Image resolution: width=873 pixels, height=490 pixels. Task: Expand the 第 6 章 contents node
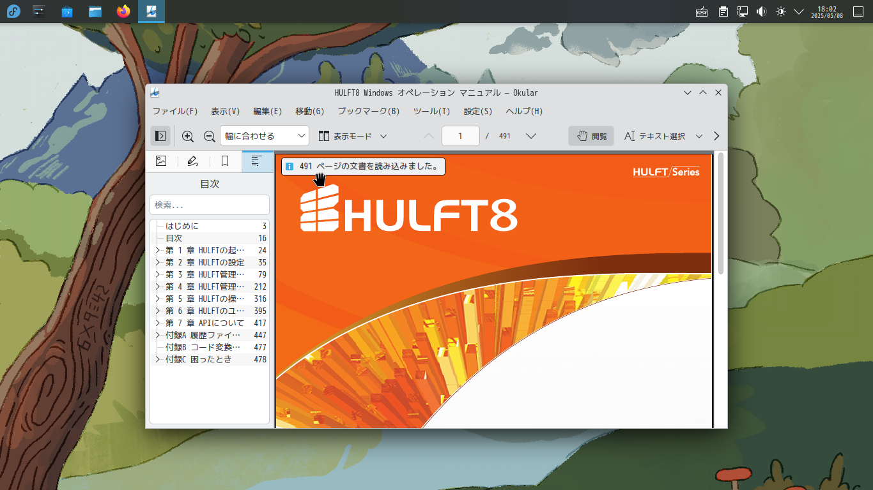[x=157, y=311]
